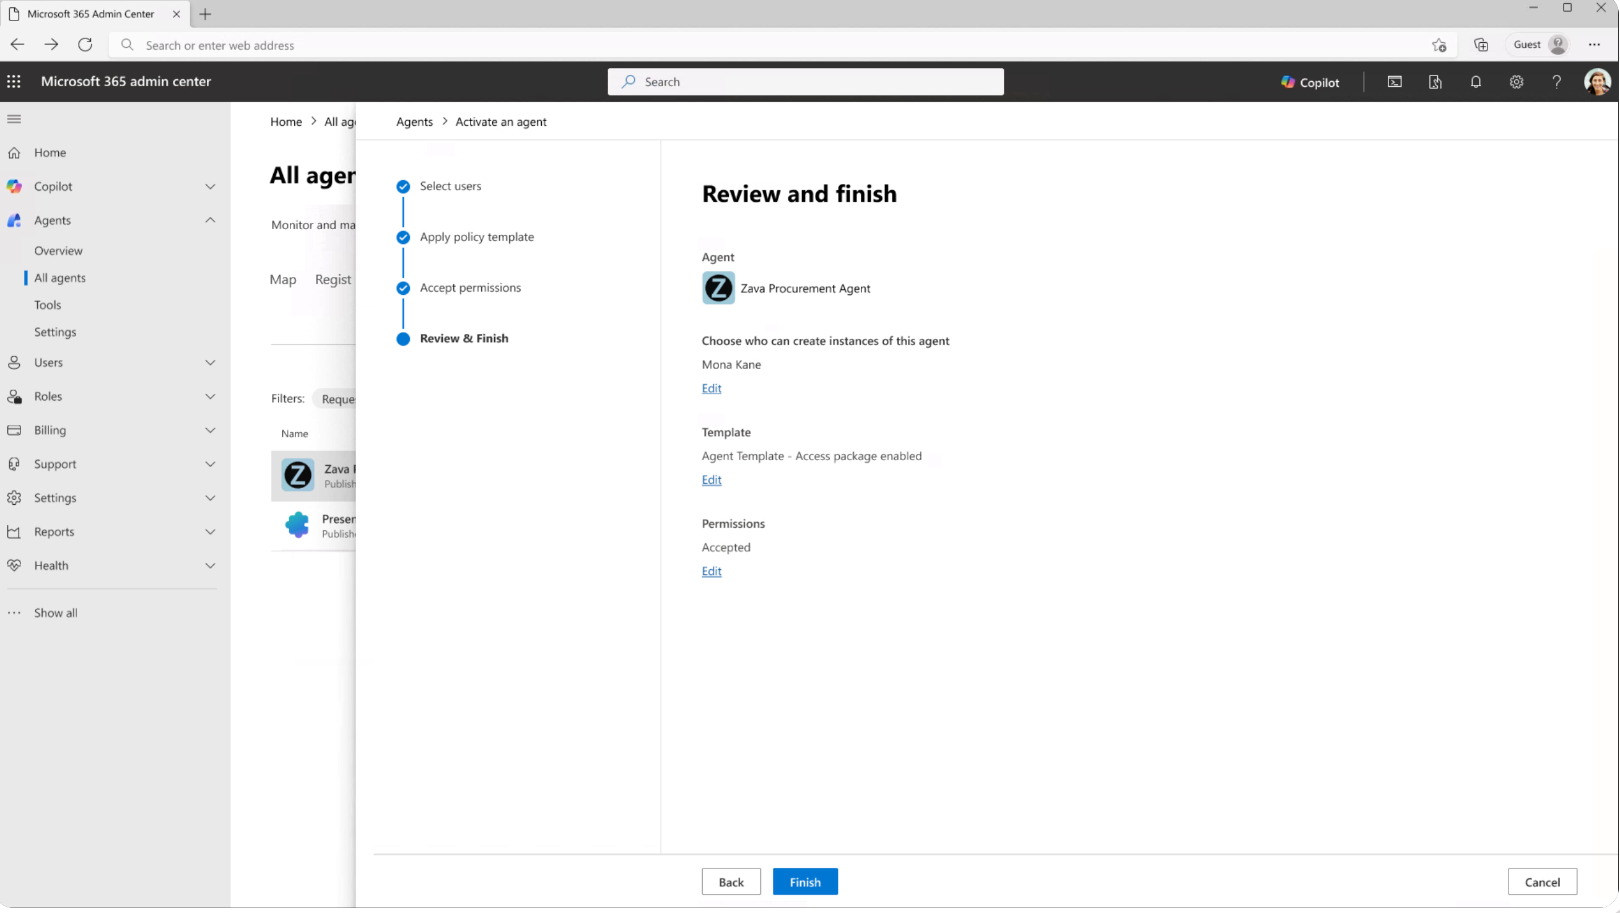Click the Zava Procurement Agent logo in review
1620x913 pixels.
click(718, 288)
